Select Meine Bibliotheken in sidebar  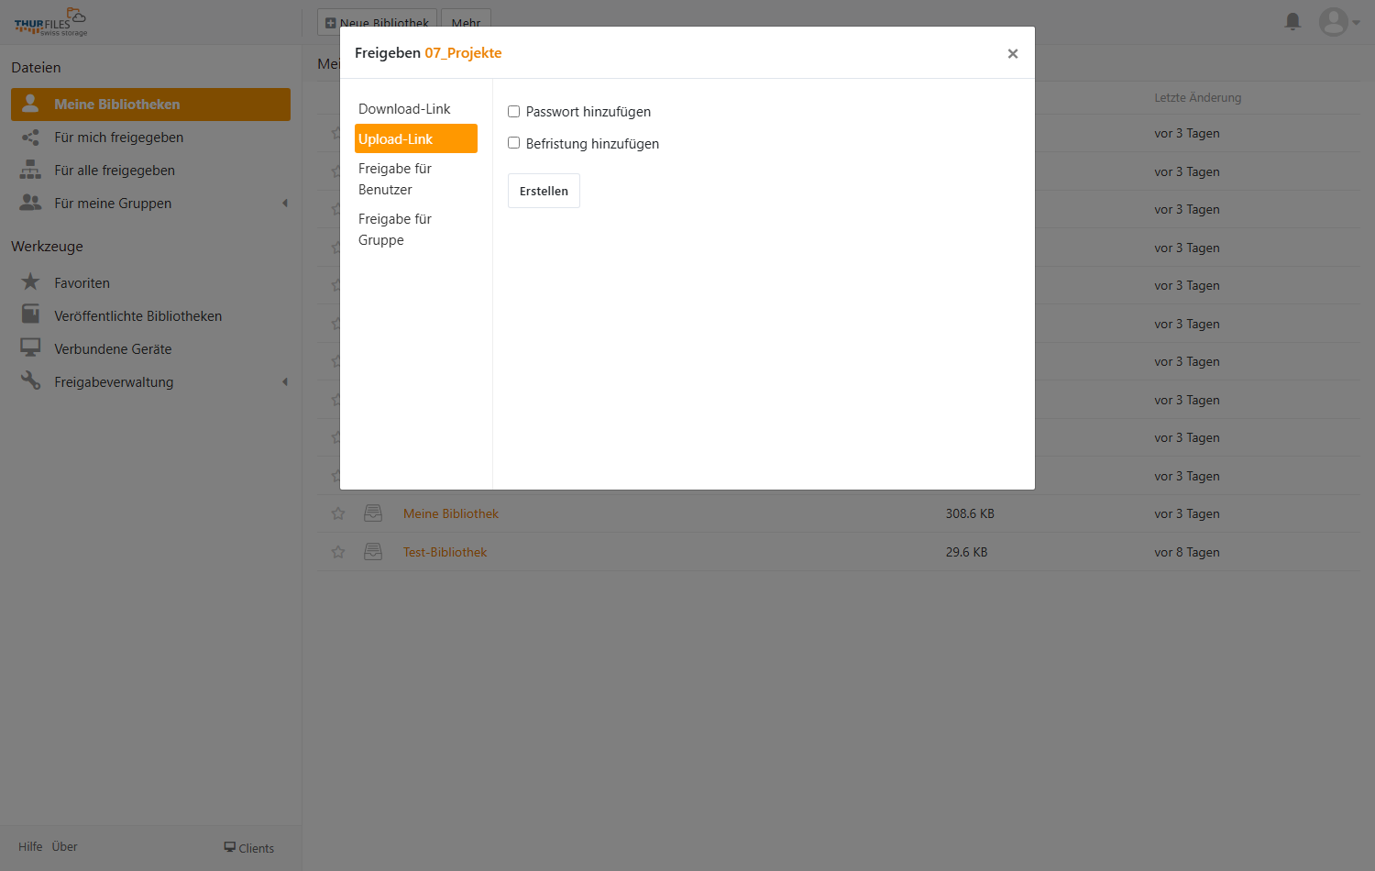(x=150, y=105)
